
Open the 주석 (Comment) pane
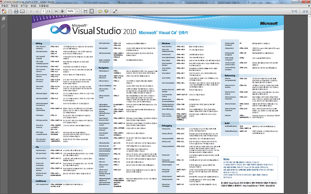(x=294, y=11)
